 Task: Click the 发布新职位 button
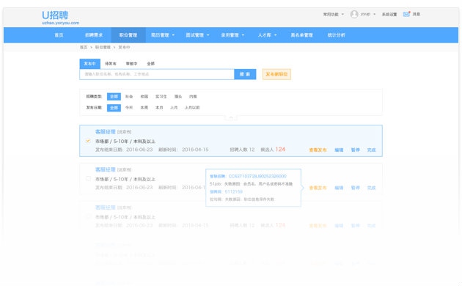(276, 74)
